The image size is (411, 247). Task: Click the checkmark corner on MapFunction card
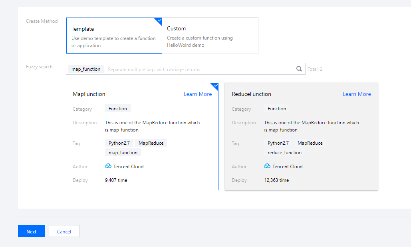pyautogui.click(x=215, y=86)
